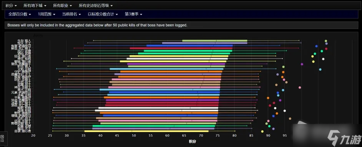The height and width of the screenshot is (147, 362).
Task: Open the 积分 dropdown menu
Action: click(x=11, y=5)
